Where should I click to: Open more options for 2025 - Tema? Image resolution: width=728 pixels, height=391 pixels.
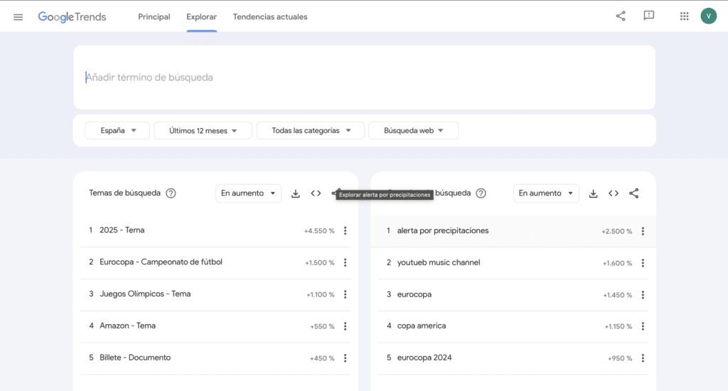click(345, 231)
